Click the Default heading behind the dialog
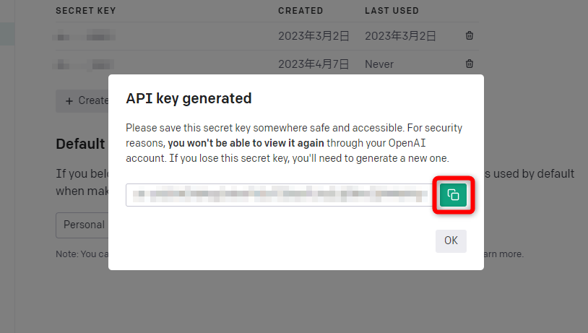Screen dimensions: 588x333 (x=80, y=144)
